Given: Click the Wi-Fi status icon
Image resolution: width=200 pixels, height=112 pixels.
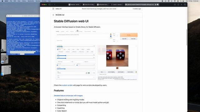Looking at the screenshot, I should coord(175,1).
